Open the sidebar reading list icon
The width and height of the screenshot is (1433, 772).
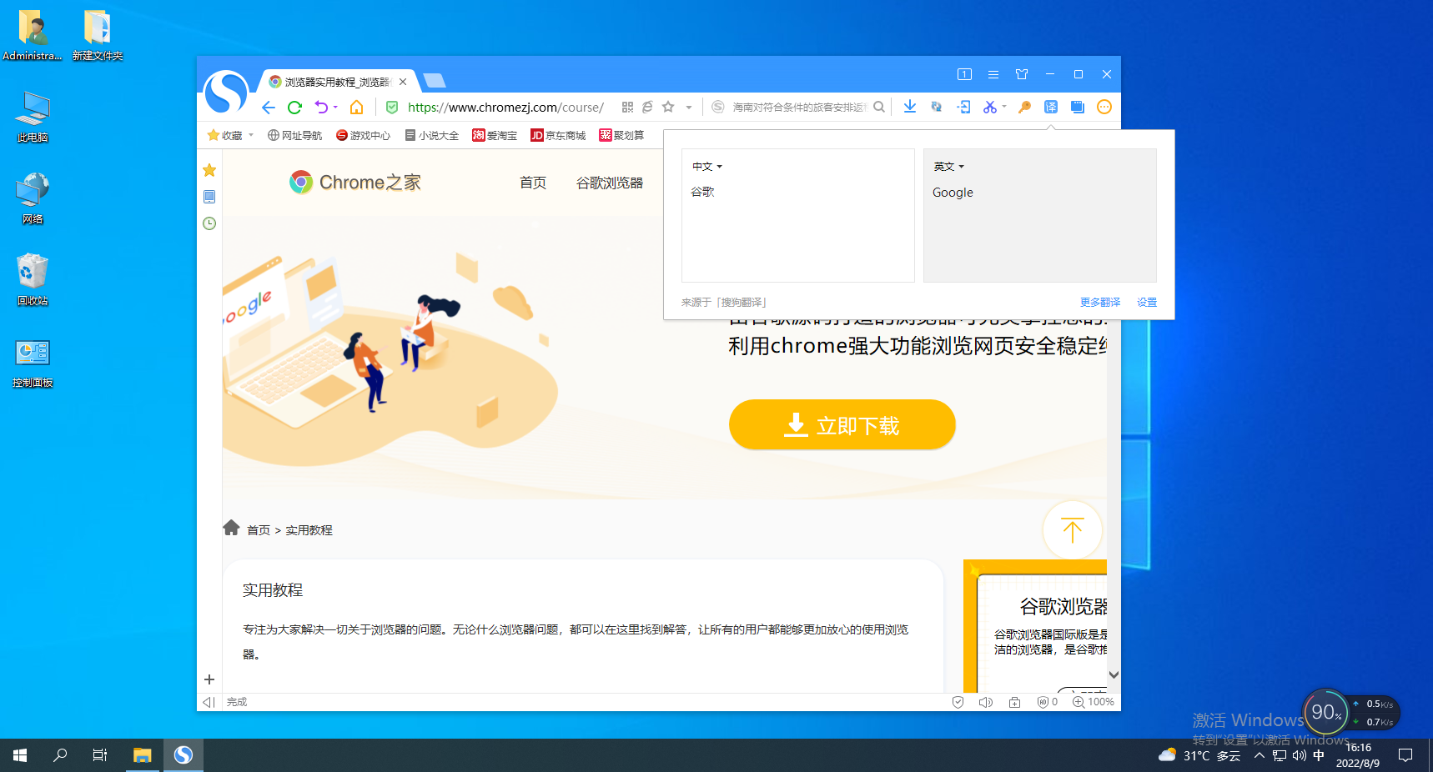coord(209,197)
